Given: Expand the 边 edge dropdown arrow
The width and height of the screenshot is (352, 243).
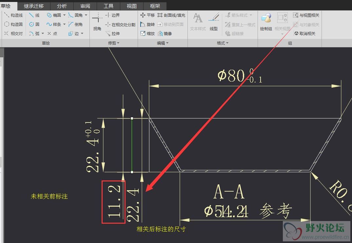Looking at the screenshot, I should pos(82,33).
